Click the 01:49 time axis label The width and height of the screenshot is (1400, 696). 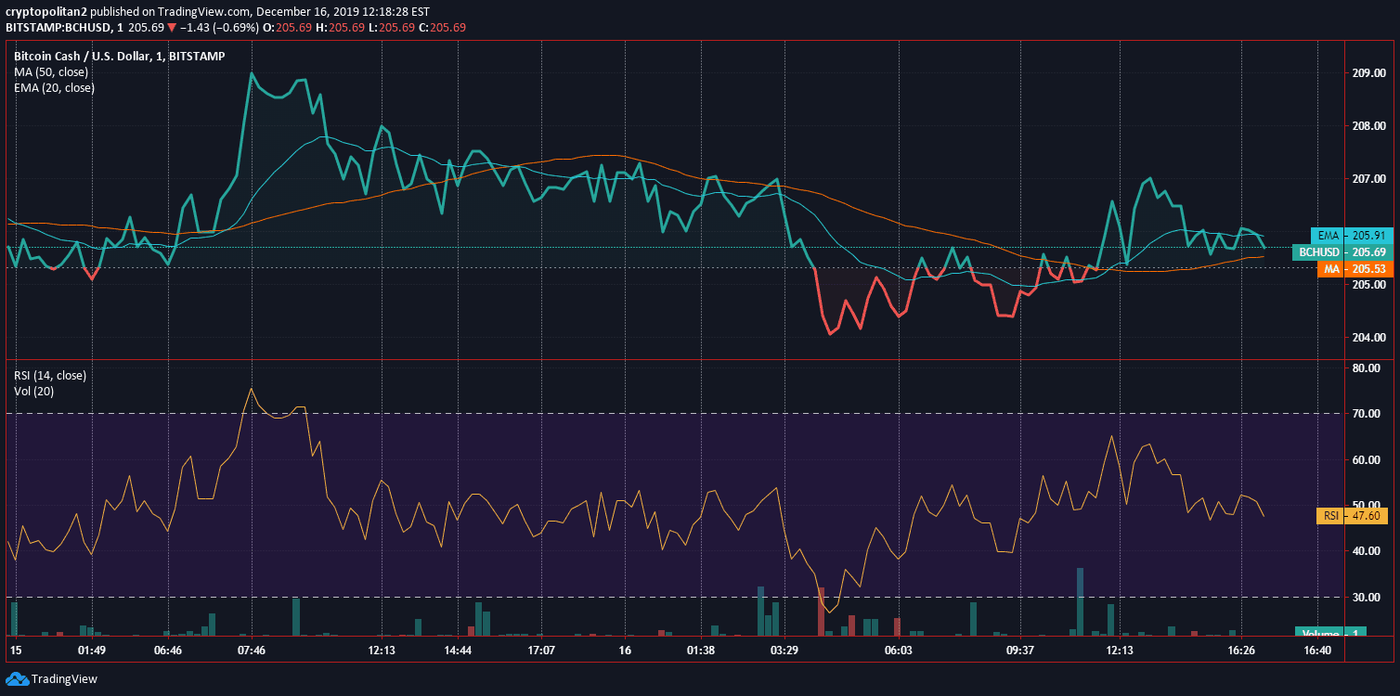tap(92, 651)
